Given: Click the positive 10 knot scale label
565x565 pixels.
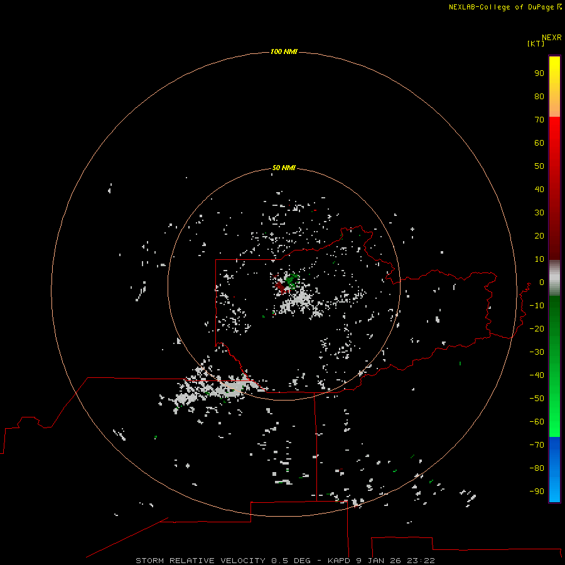Looking at the screenshot, I should tap(539, 259).
